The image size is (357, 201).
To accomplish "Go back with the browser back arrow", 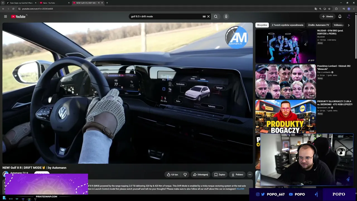I will 3,9.
